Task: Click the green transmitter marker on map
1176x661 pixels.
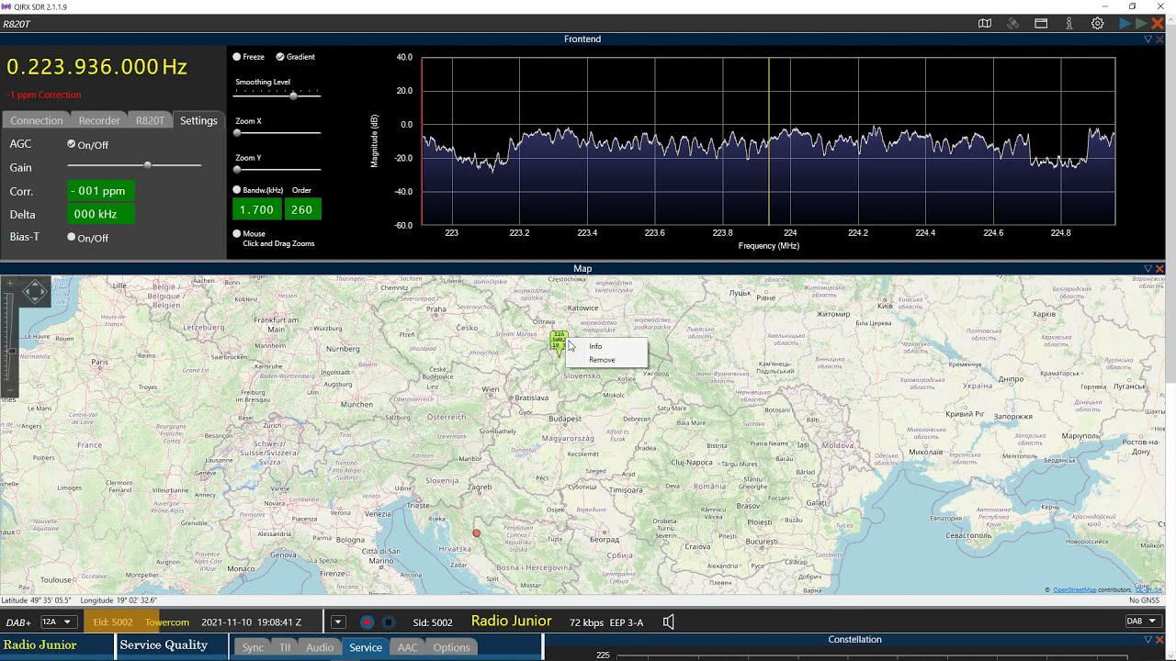Action: (x=559, y=341)
